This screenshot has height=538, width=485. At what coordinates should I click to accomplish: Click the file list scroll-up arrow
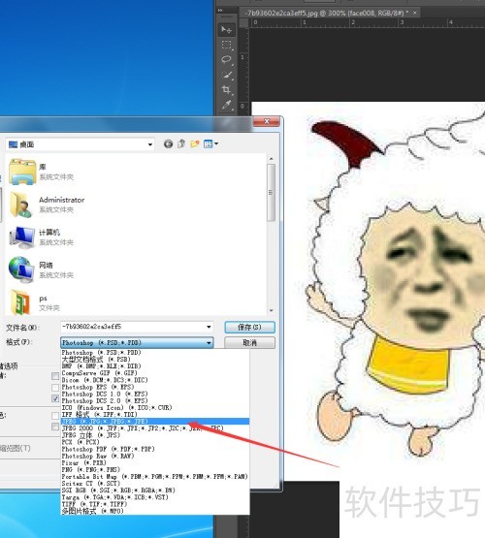(x=272, y=159)
